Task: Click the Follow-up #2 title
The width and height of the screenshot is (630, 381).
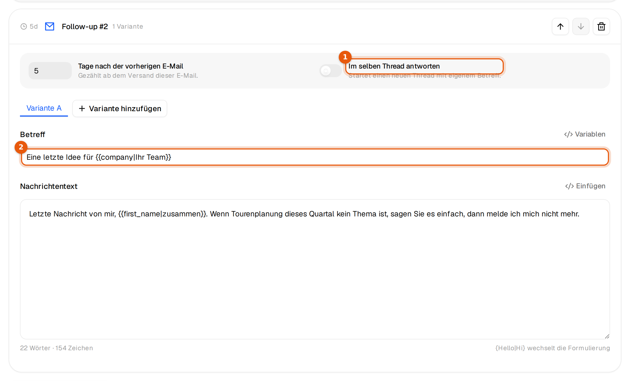Action: 85,26
